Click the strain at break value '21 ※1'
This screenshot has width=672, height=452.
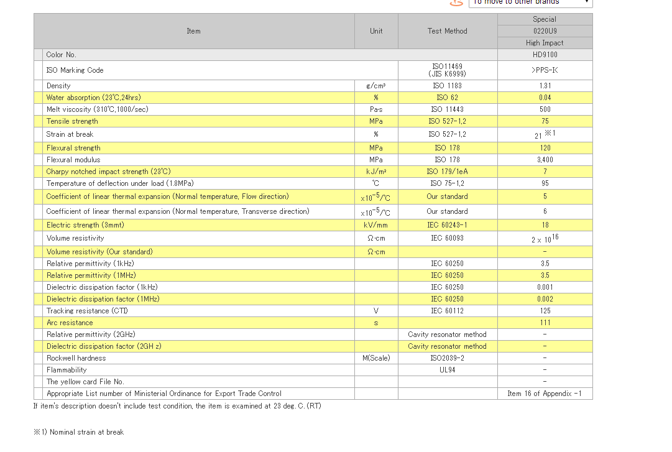(545, 134)
